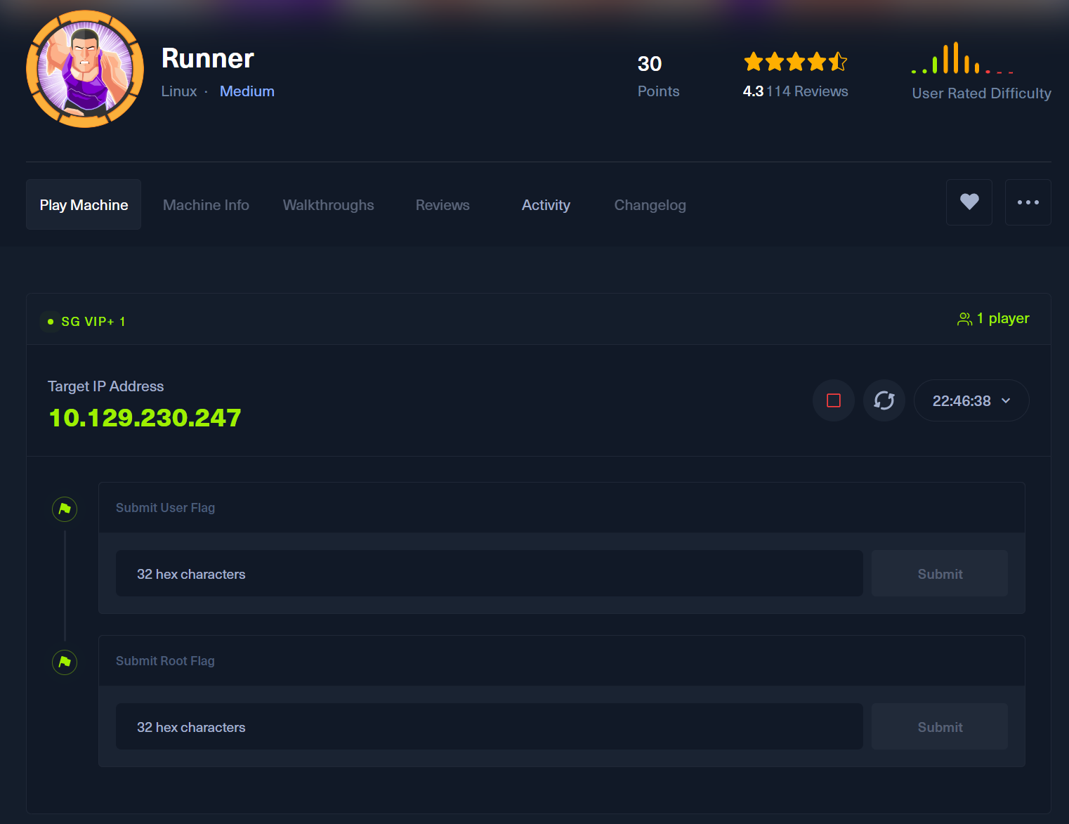Click the green root flag icon
The height and width of the screenshot is (824, 1069).
pos(64,662)
